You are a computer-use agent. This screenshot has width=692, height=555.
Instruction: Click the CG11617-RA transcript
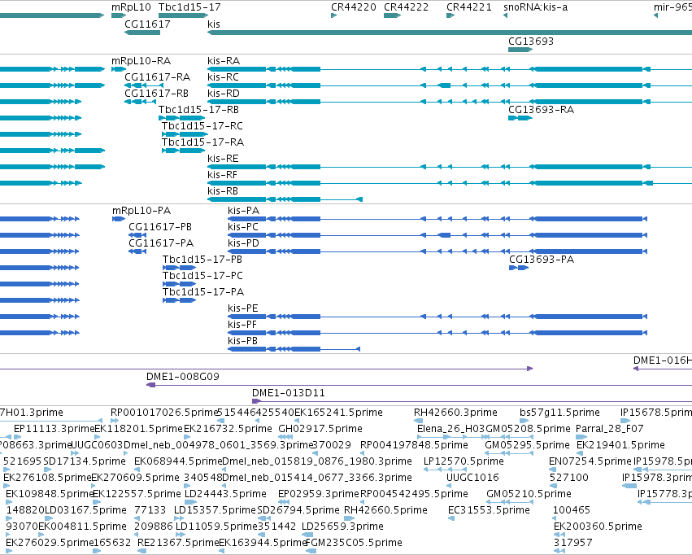pyautogui.click(x=144, y=85)
